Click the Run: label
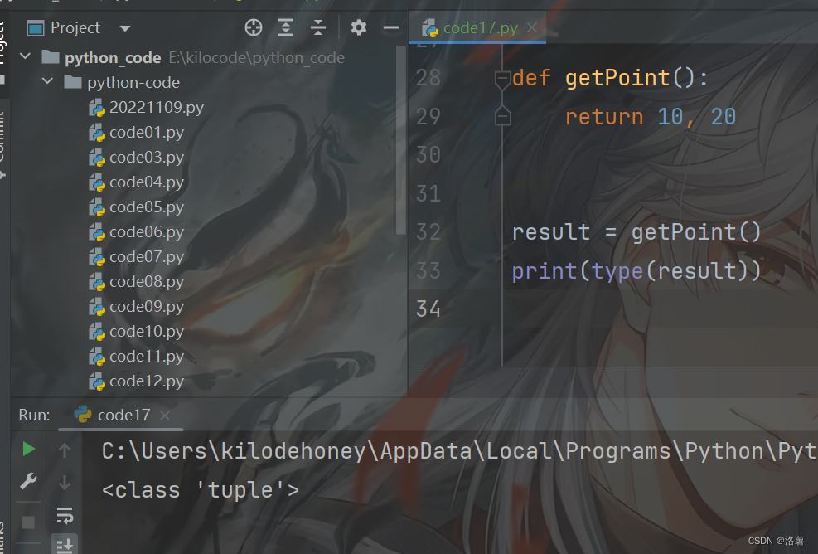Viewport: 818px width, 554px height. 35,415
